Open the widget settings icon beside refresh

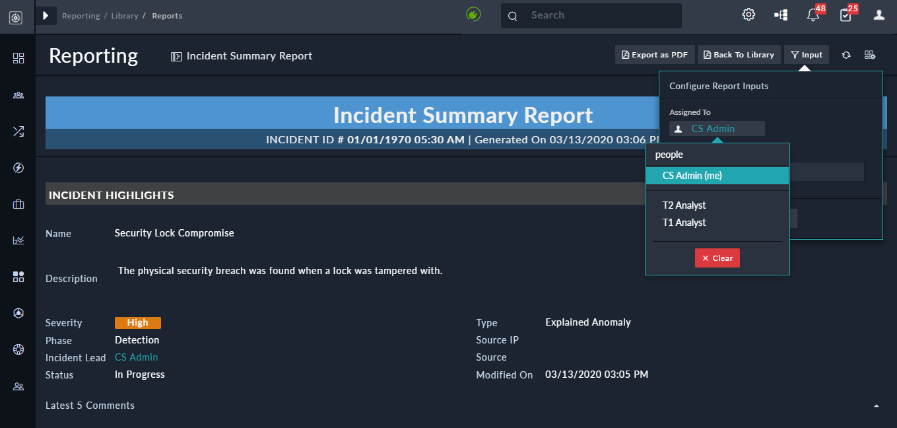point(870,55)
